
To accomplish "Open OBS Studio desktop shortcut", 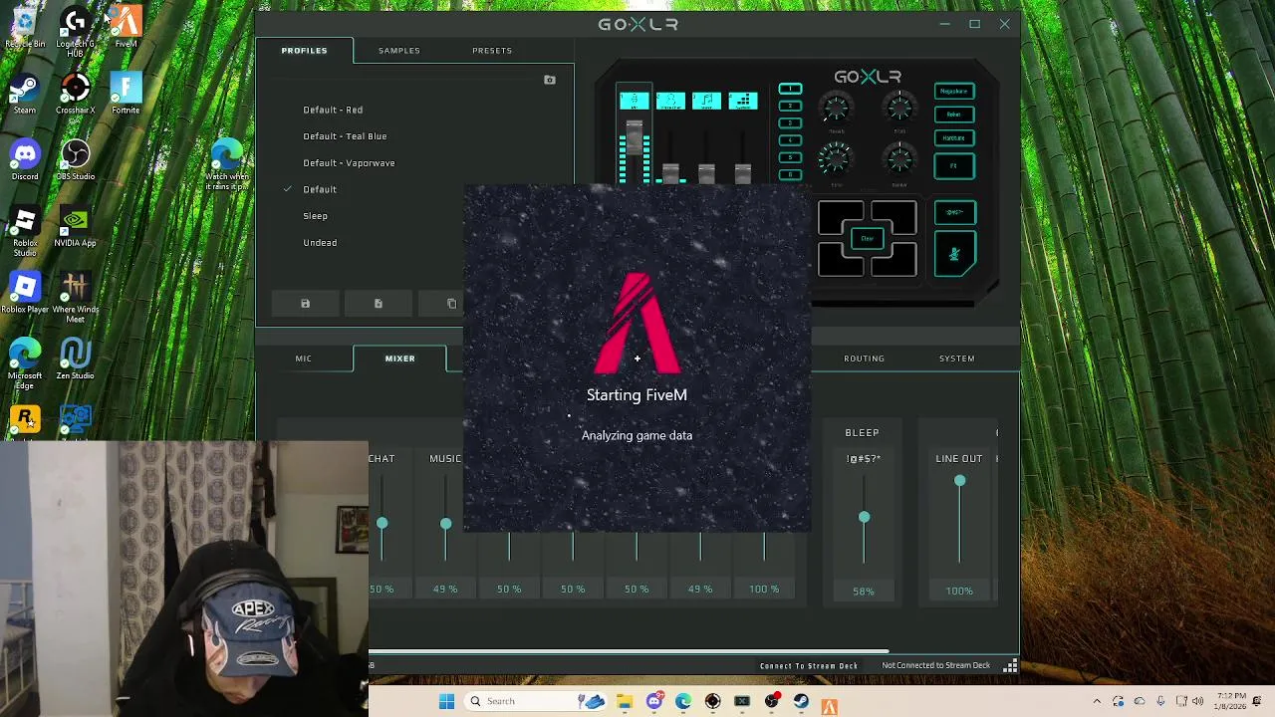I will click(x=75, y=160).
